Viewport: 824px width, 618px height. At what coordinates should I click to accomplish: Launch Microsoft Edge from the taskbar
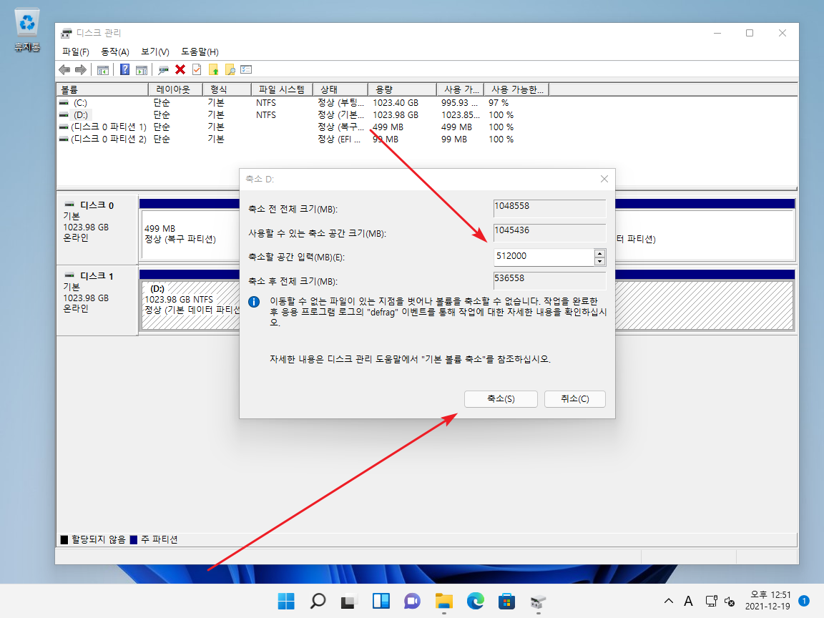point(475,601)
